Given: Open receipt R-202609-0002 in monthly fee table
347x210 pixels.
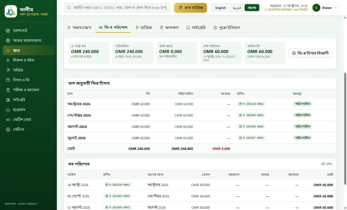Looking at the screenshot, I should [x=251, y=115].
